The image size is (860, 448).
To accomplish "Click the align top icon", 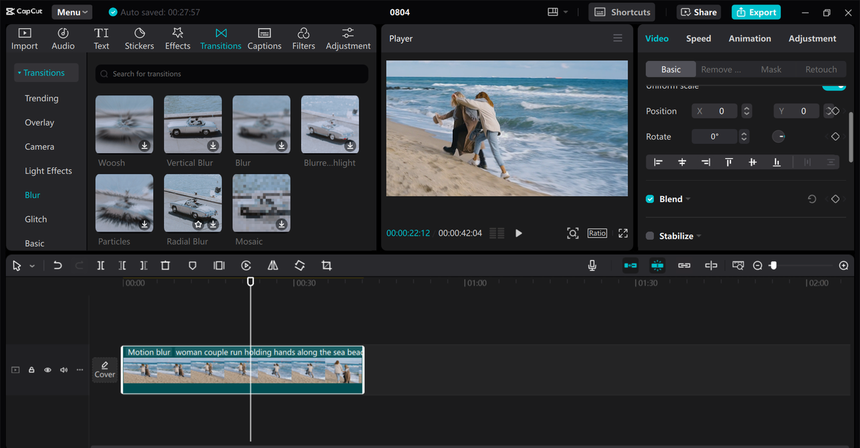I will point(729,162).
